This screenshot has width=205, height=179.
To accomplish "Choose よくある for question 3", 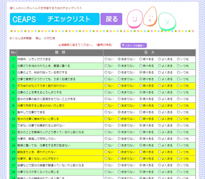I will click(159, 72).
